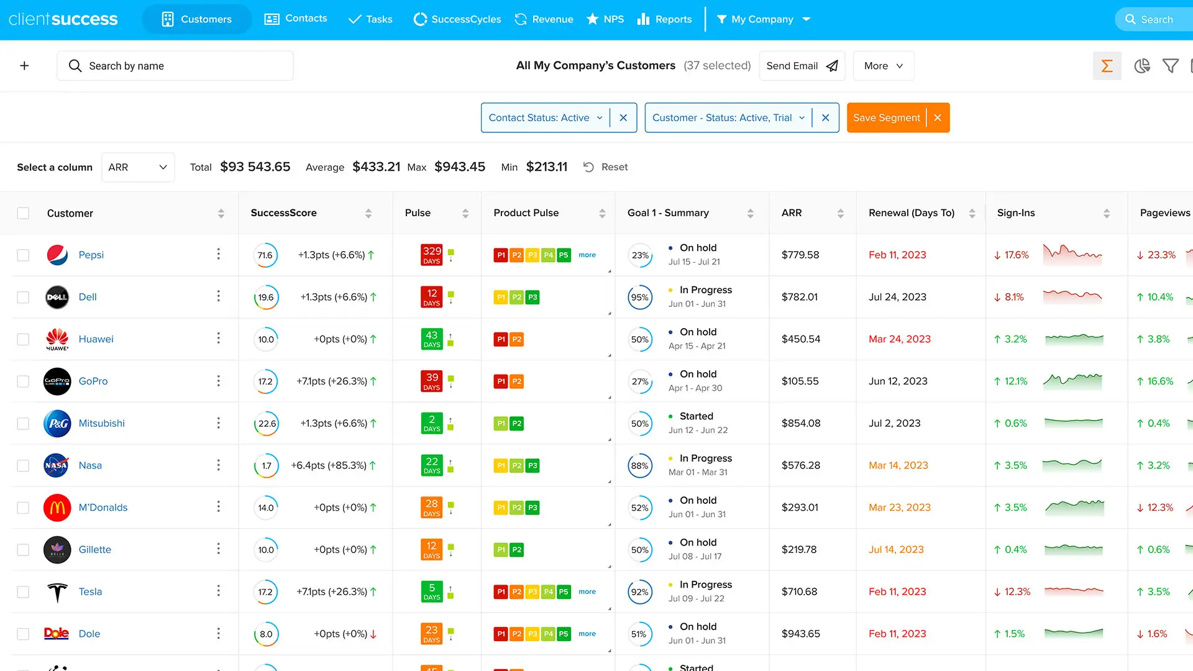Select the Tasks checkmark icon in navigation
This screenshot has width=1193, height=671.
(x=355, y=19)
